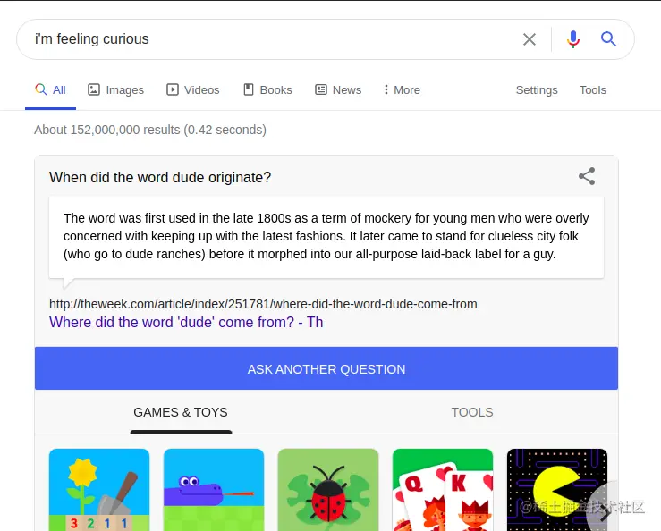Switch to the Images tab
Viewport: 661px width, 531px height.
click(x=115, y=89)
